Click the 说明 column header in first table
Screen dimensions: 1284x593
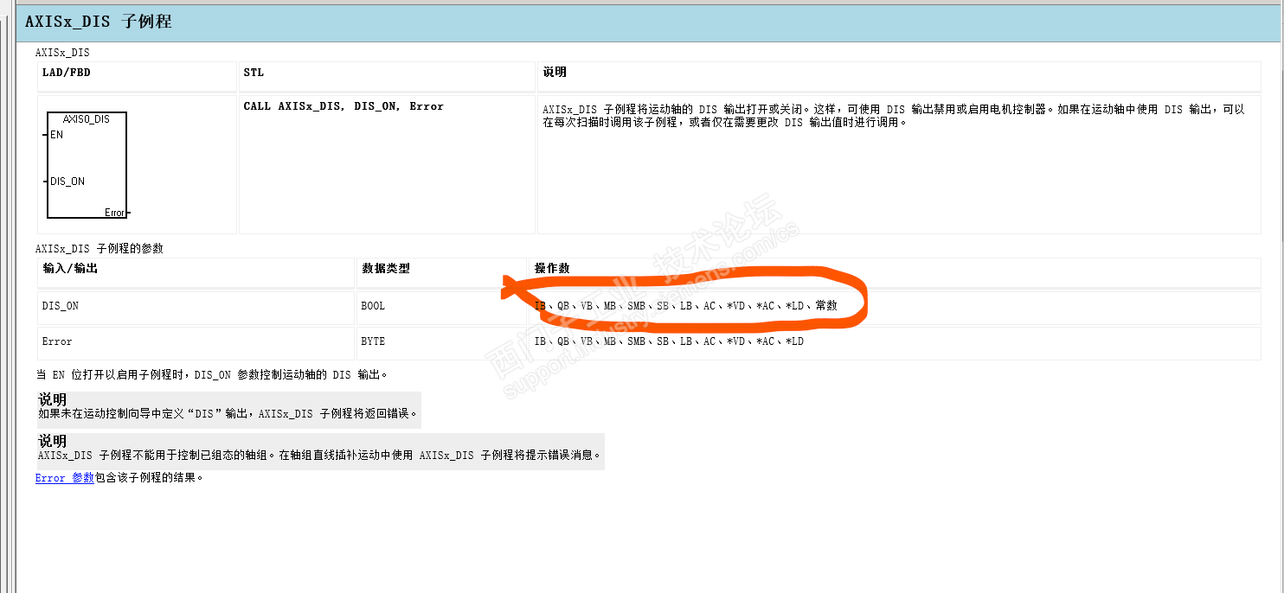click(x=555, y=73)
